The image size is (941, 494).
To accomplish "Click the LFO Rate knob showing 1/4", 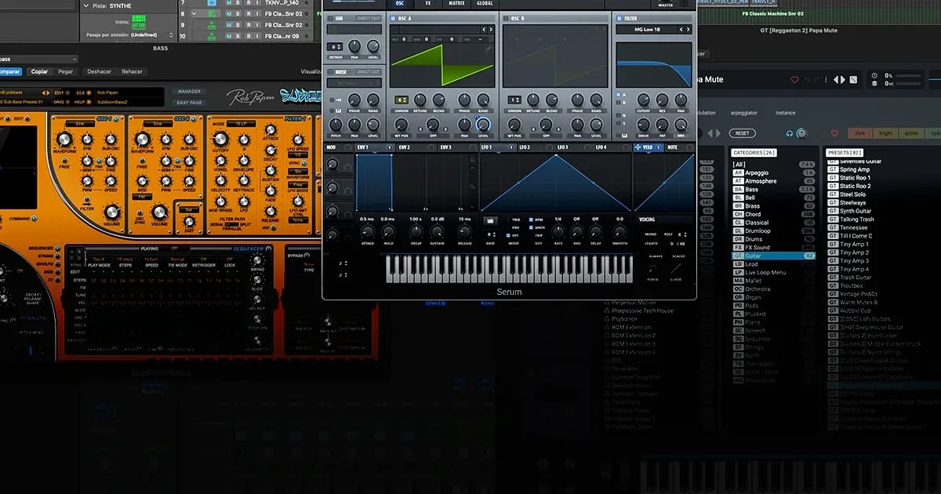I will pyautogui.click(x=558, y=231).
